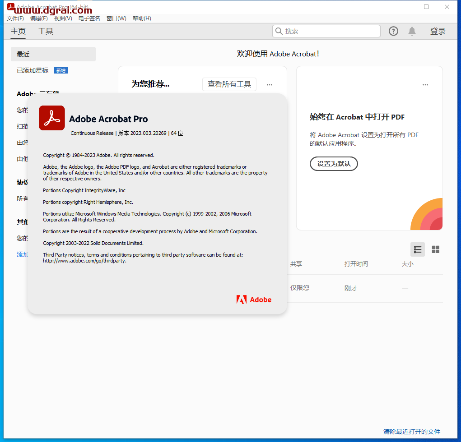Open more options in recommended tools card
Screen dimensions: 461x442
269,85
